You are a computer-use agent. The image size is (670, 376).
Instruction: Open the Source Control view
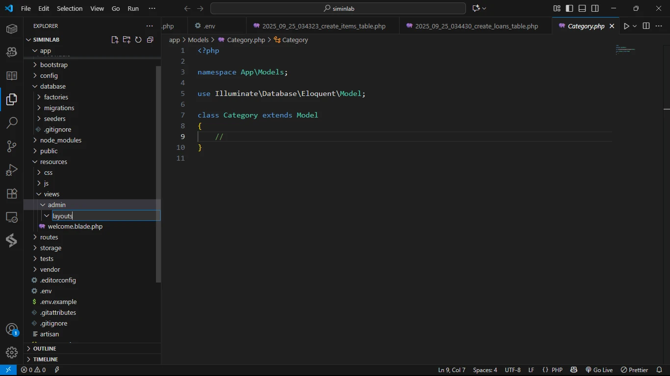tap(12, 146)
